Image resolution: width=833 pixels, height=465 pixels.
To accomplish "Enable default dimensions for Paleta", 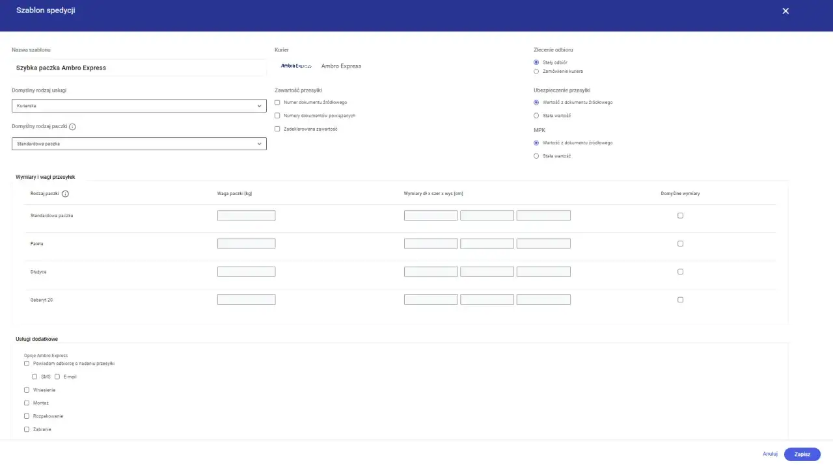I will 681,243.
